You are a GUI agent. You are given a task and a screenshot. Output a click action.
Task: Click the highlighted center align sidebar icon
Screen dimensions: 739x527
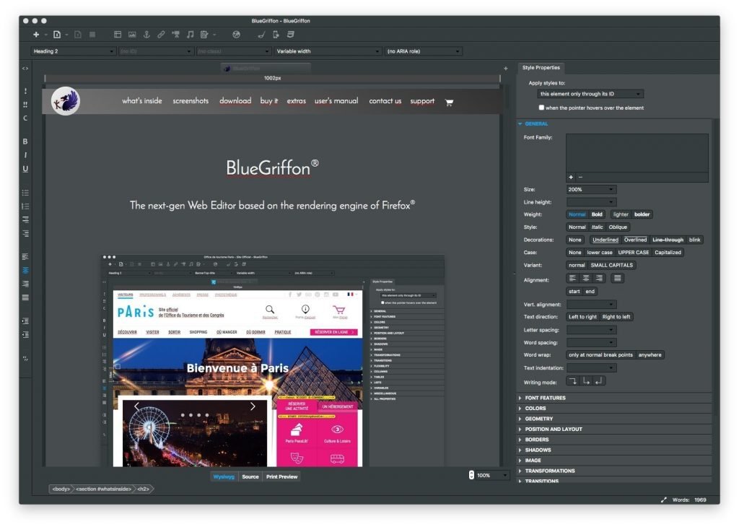25,271
